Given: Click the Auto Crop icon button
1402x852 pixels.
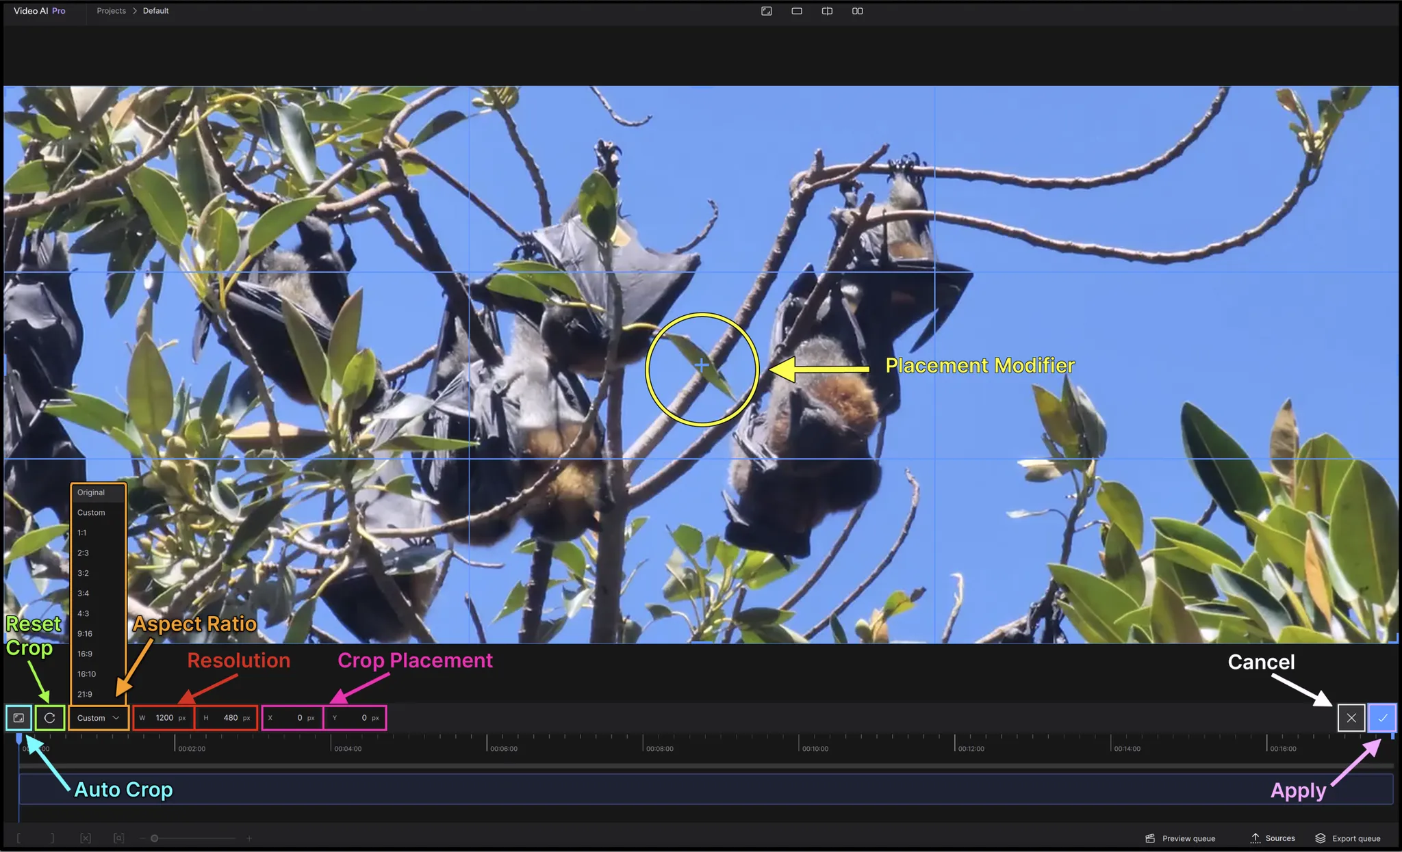Looking at the screenshot, I should pyautogui.click(x=18, y=718).
